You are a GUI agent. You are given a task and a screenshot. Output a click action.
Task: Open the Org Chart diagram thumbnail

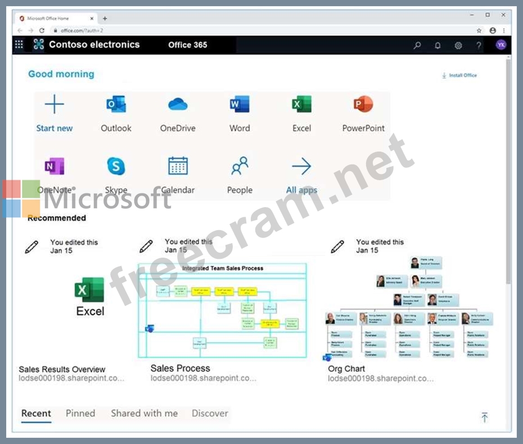coord(409,309)
